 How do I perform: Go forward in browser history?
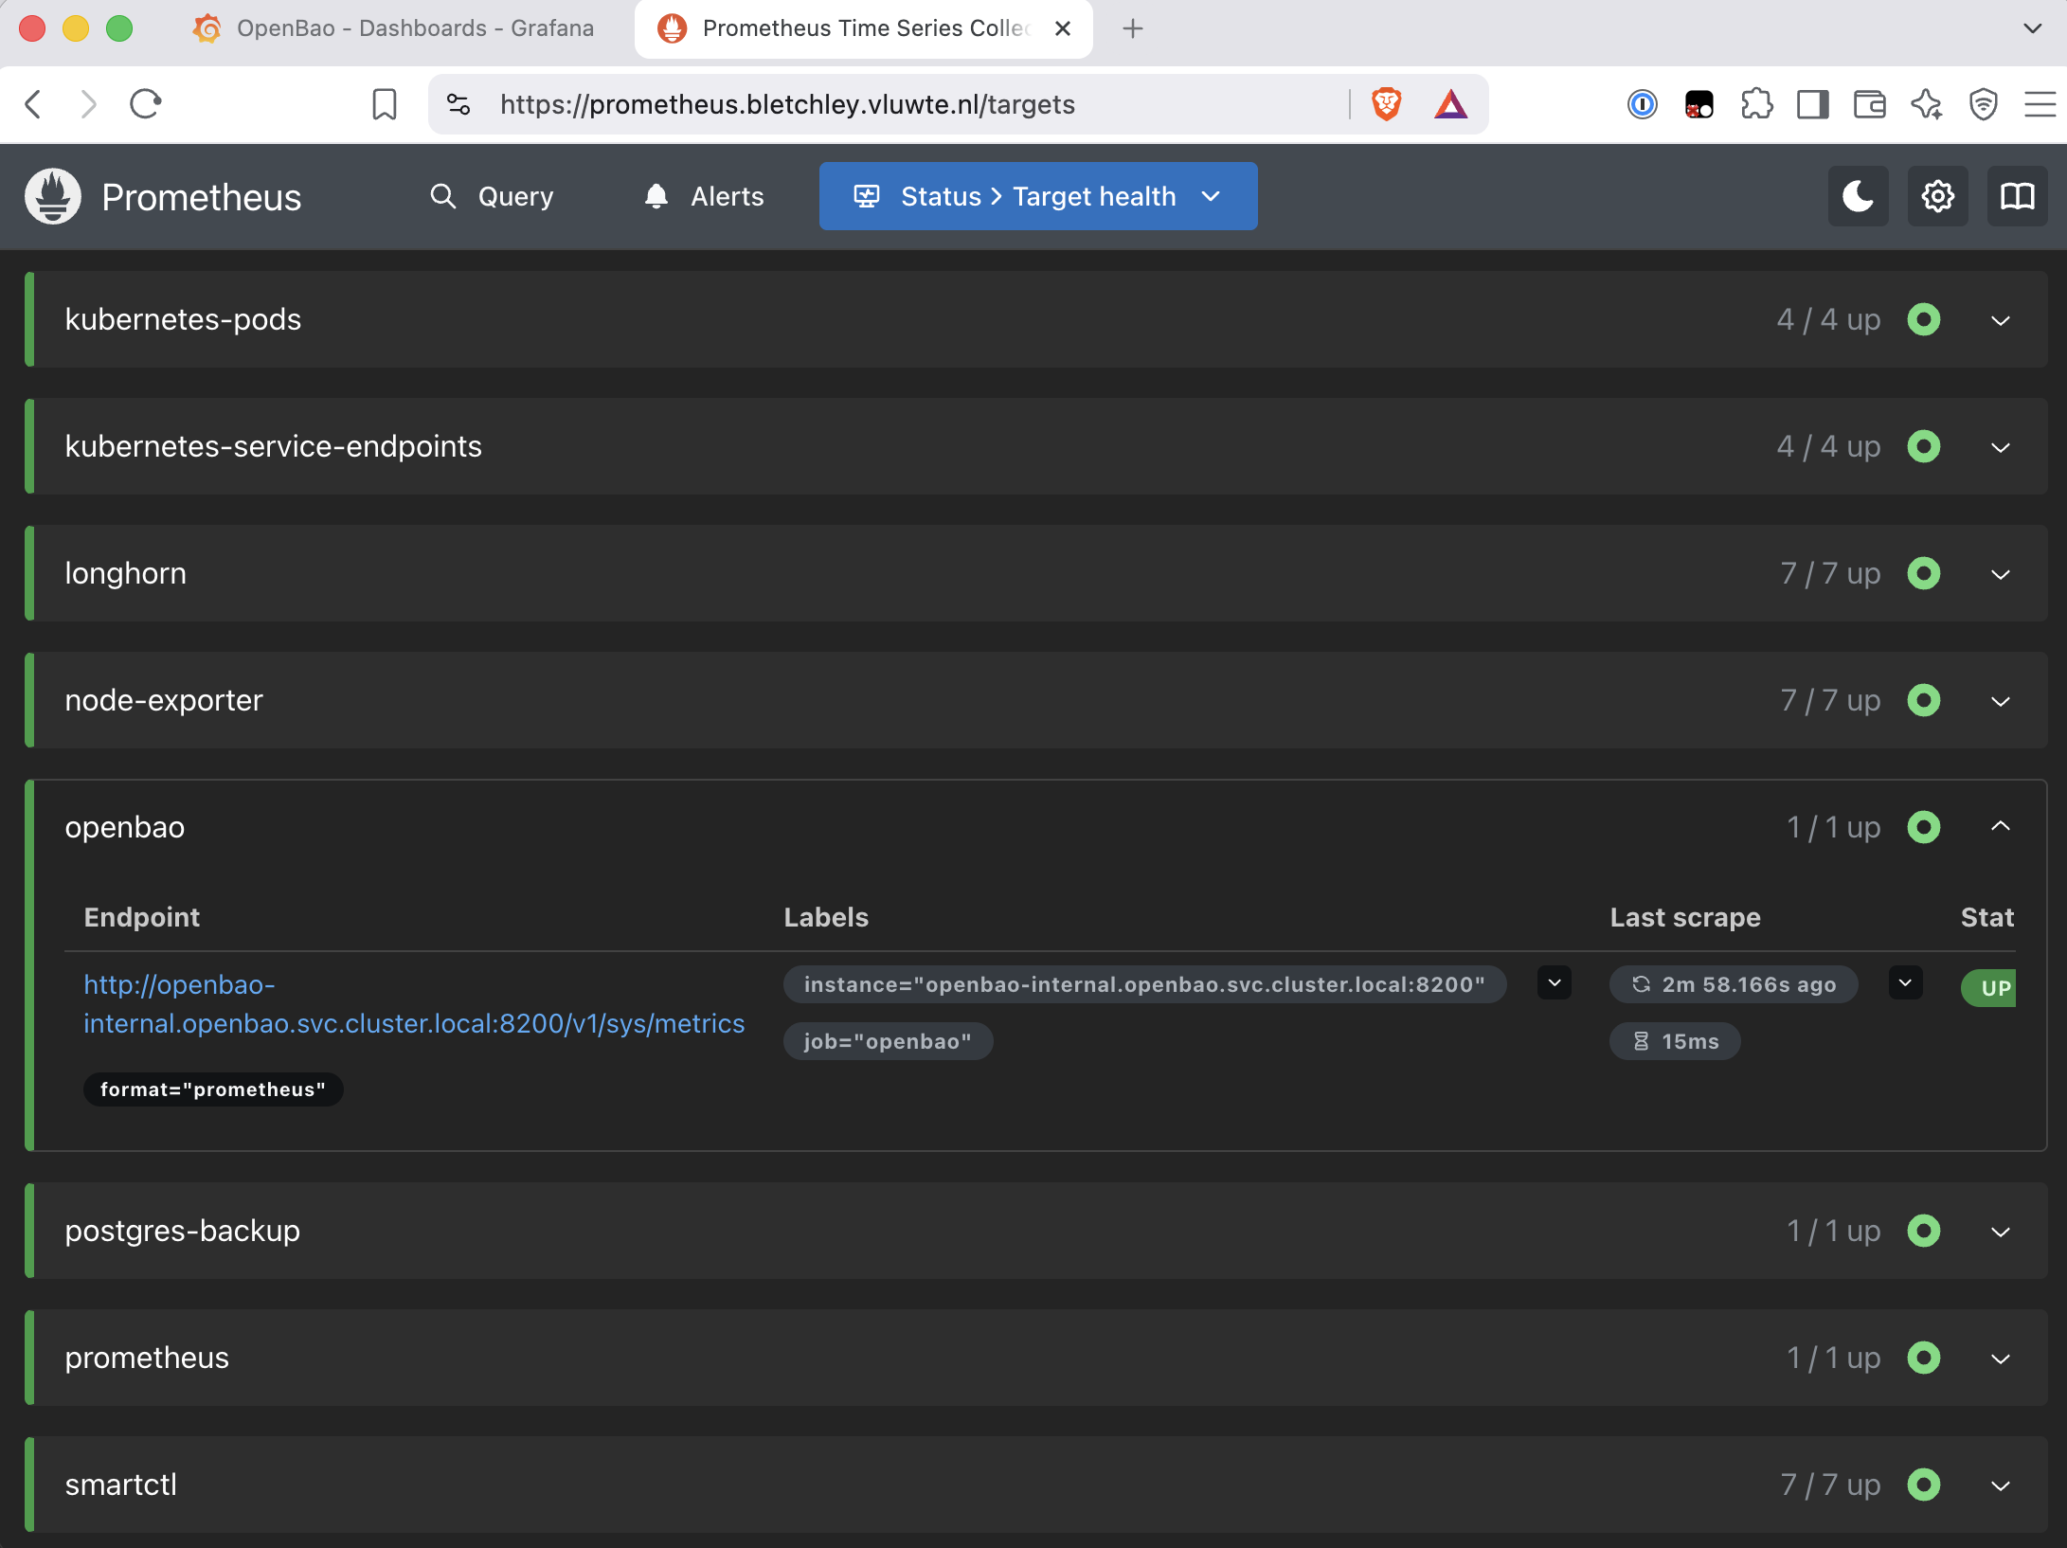[x=89, y=103]
